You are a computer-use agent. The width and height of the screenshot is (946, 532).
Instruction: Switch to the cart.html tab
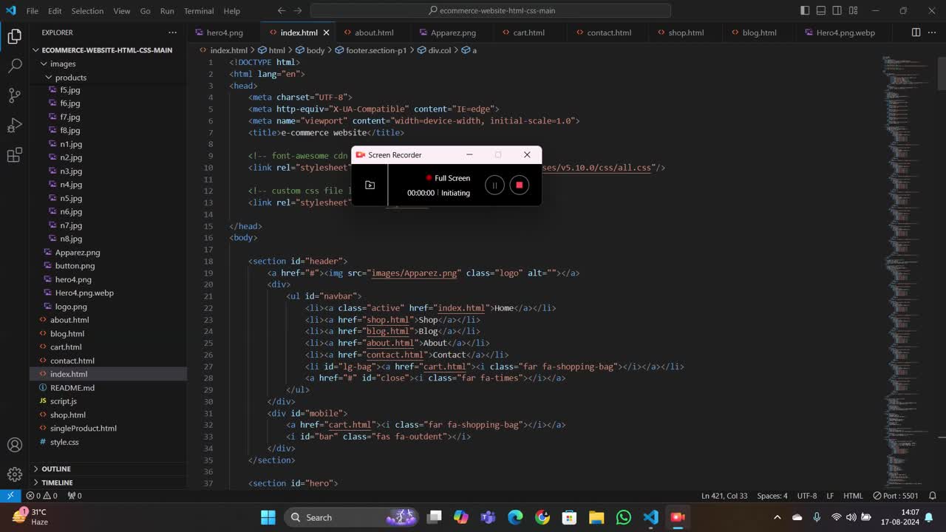(x=528, y=33)
